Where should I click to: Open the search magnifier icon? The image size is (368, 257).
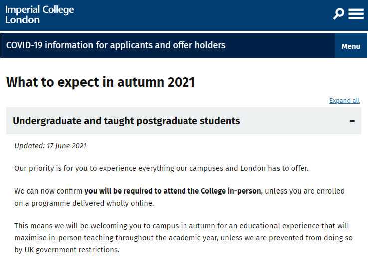coord(338,14)
